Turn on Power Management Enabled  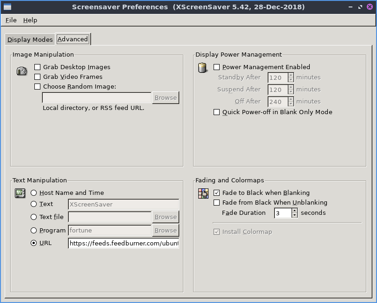[217, 67]
